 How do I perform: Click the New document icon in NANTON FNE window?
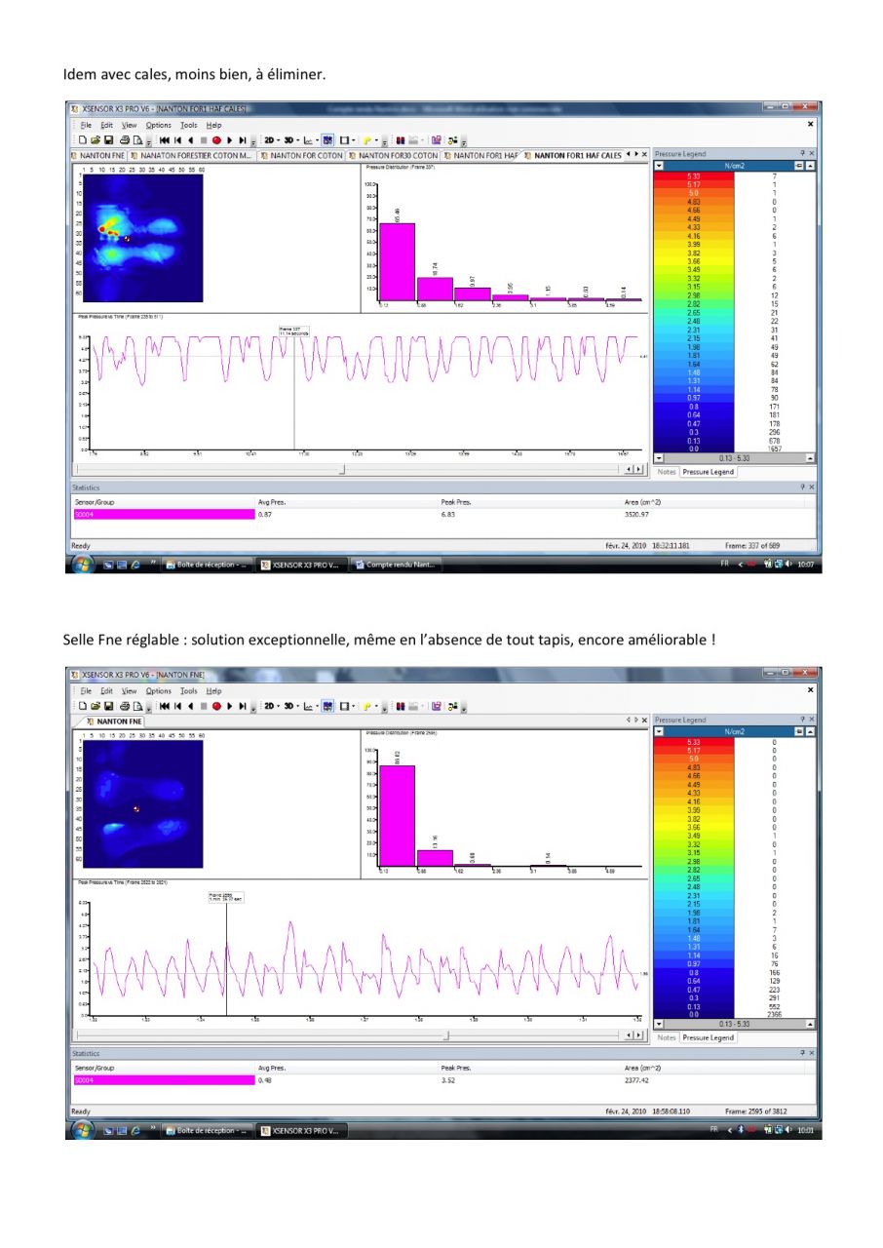pos(83,705)
